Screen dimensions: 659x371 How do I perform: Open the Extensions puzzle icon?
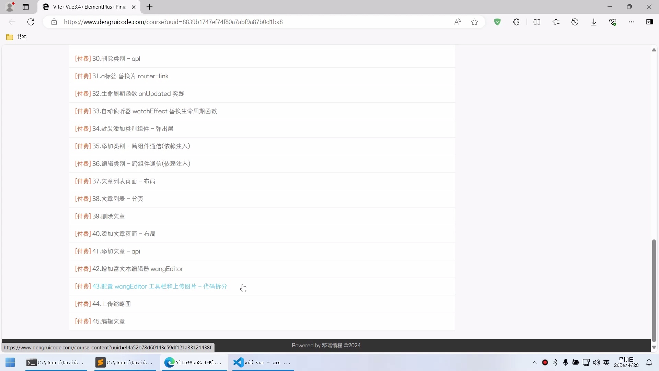(516, 22)
